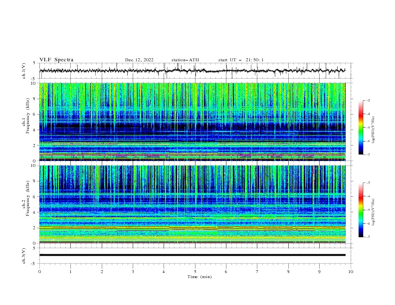Screen dimensions: 395x305
Task: Click the red burst in ch.2 spectrogram
Action: coord(313,176)
